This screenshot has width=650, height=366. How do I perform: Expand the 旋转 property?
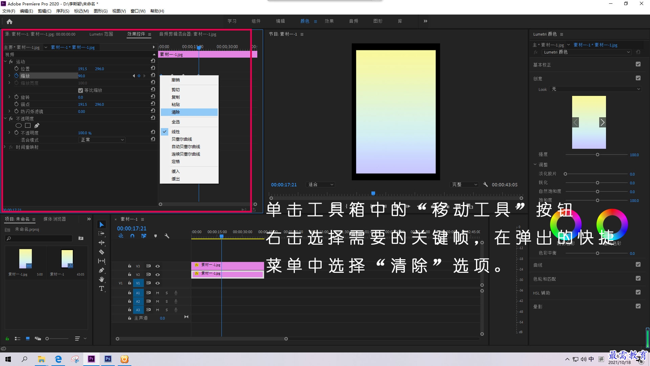[9, 97]
